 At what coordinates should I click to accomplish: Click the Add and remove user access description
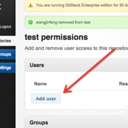[76, 48]
